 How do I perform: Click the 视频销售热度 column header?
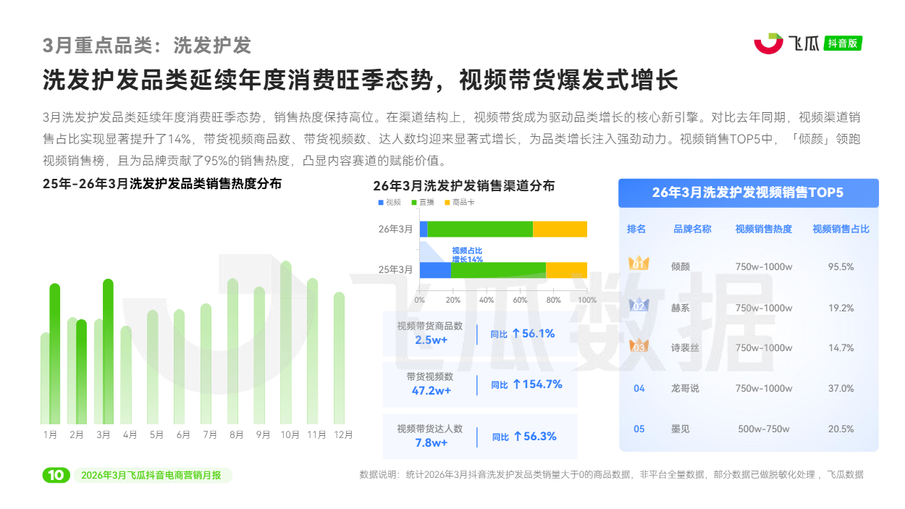click(764, 229)
